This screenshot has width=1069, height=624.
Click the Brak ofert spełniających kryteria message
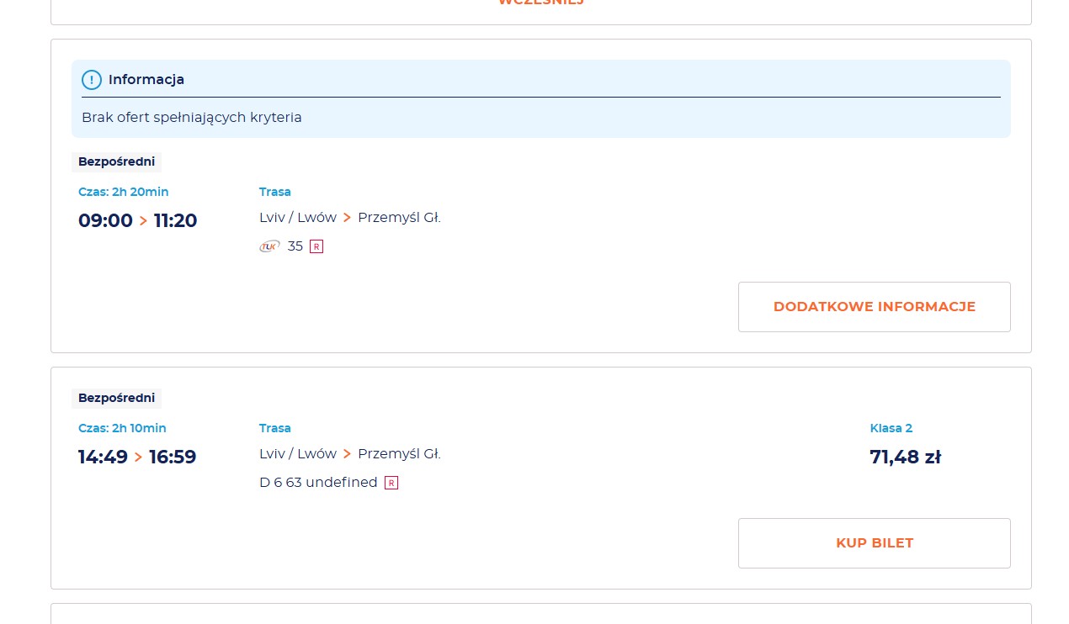[192, 118]
